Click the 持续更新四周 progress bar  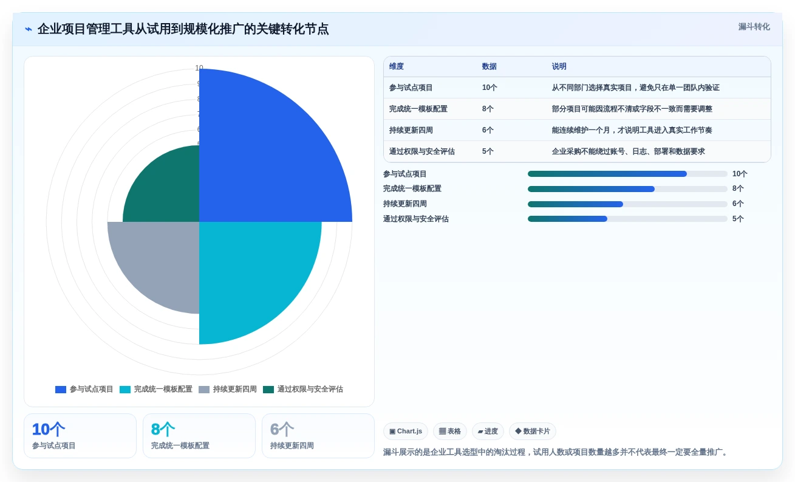pos(627,204)
